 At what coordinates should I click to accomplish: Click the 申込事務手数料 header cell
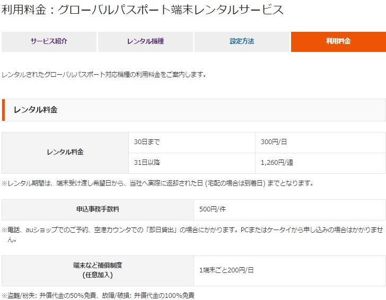[x=98, y=210]
